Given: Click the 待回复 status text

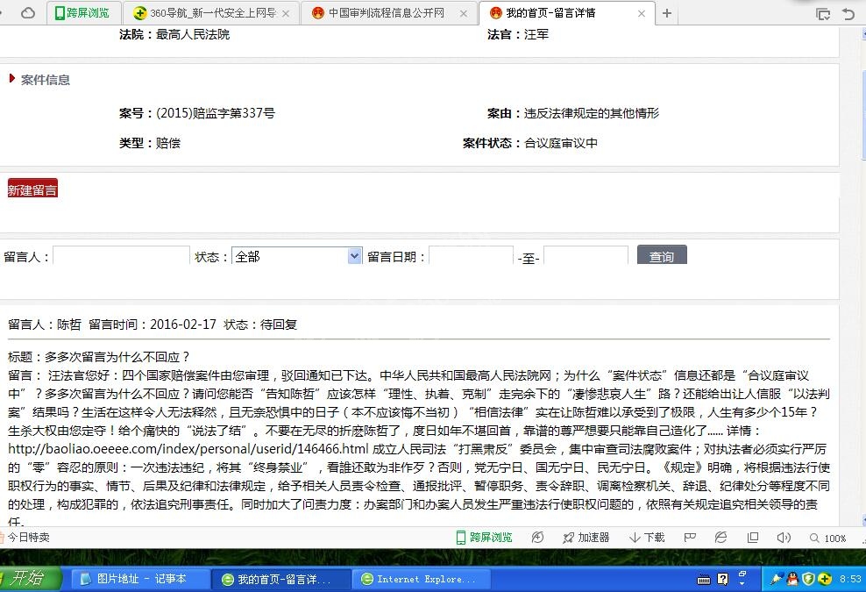Looking at the screenshot, I should [279, 325].
